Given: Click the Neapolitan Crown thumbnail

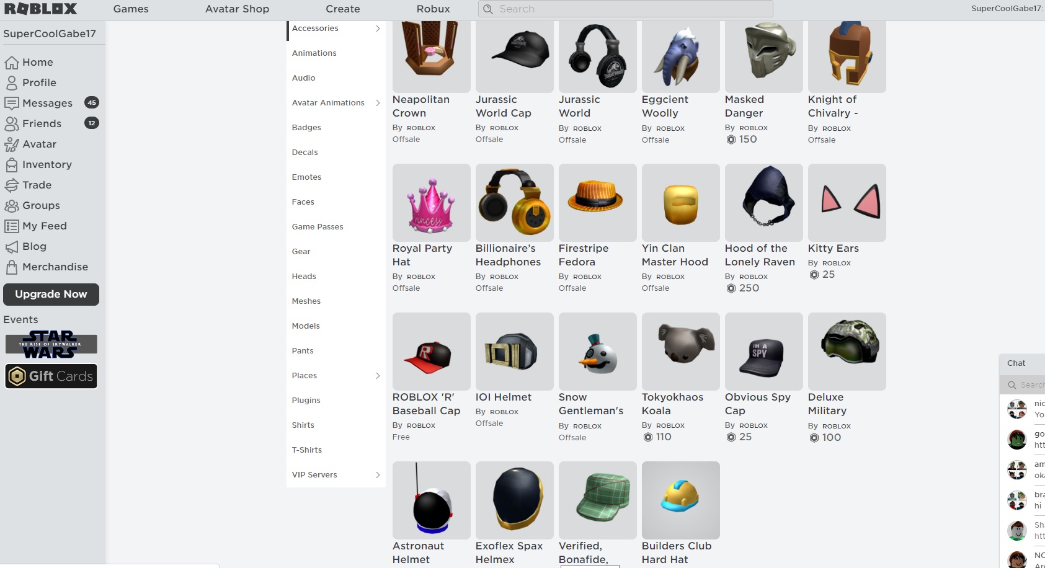Looking at the screenshot, I should 432,56.
